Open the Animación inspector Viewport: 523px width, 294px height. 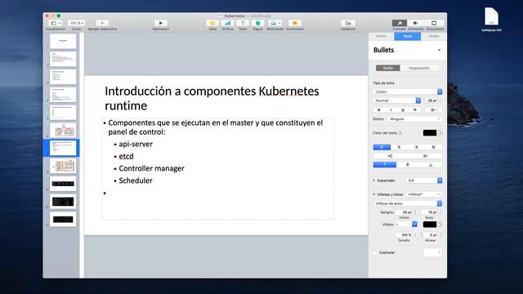pyautogui.click(x=416, y=23)
